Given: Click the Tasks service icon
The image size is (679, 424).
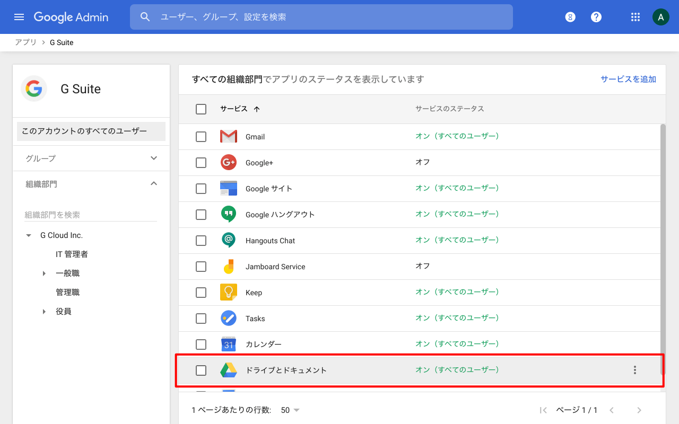Looking at the screenshot, I should pyautogui.click(x=229, y=318).
